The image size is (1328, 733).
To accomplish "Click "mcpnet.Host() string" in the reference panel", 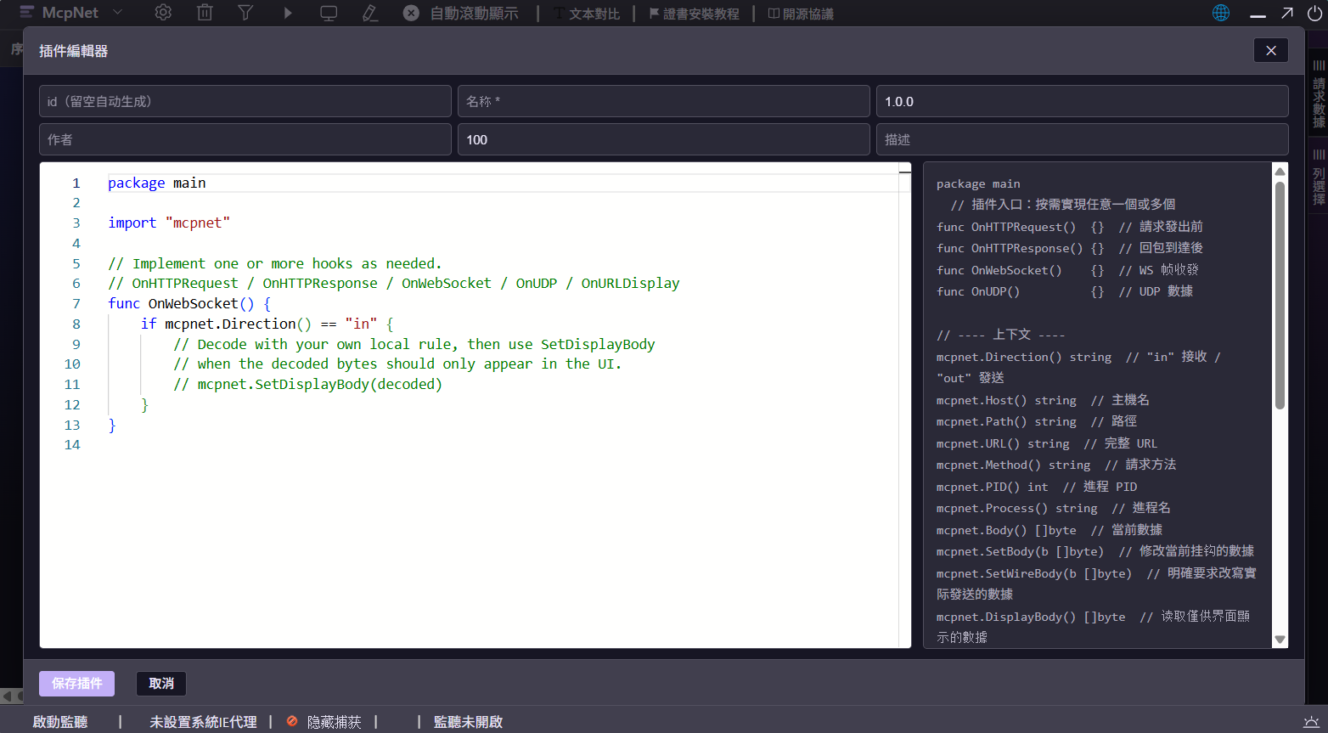I will click(x=1006, y=400).
